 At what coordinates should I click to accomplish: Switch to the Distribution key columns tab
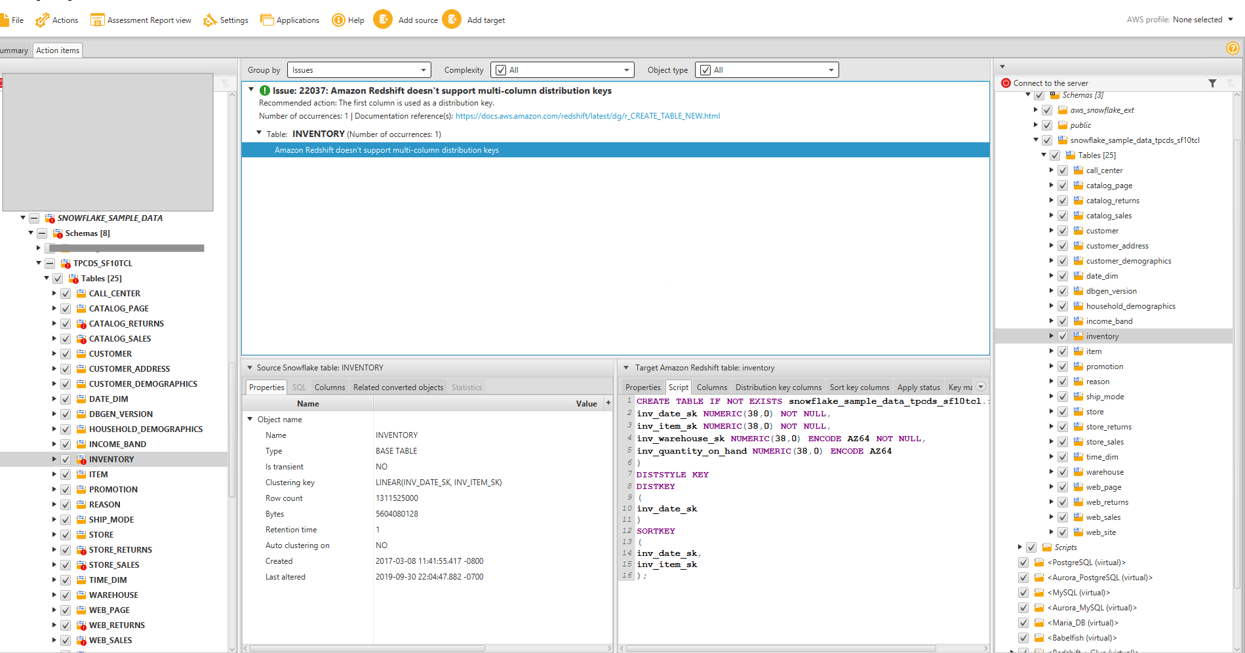pyautogui.click(x=778, y=387)
